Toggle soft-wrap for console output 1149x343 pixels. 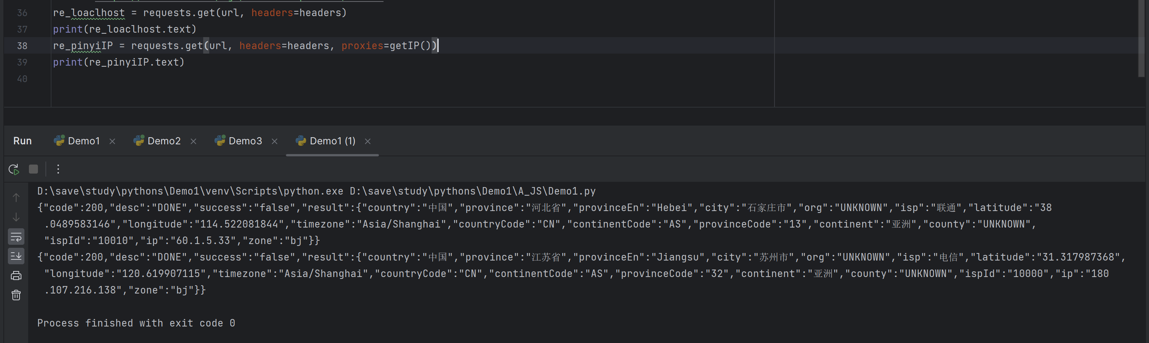(16, 237)
